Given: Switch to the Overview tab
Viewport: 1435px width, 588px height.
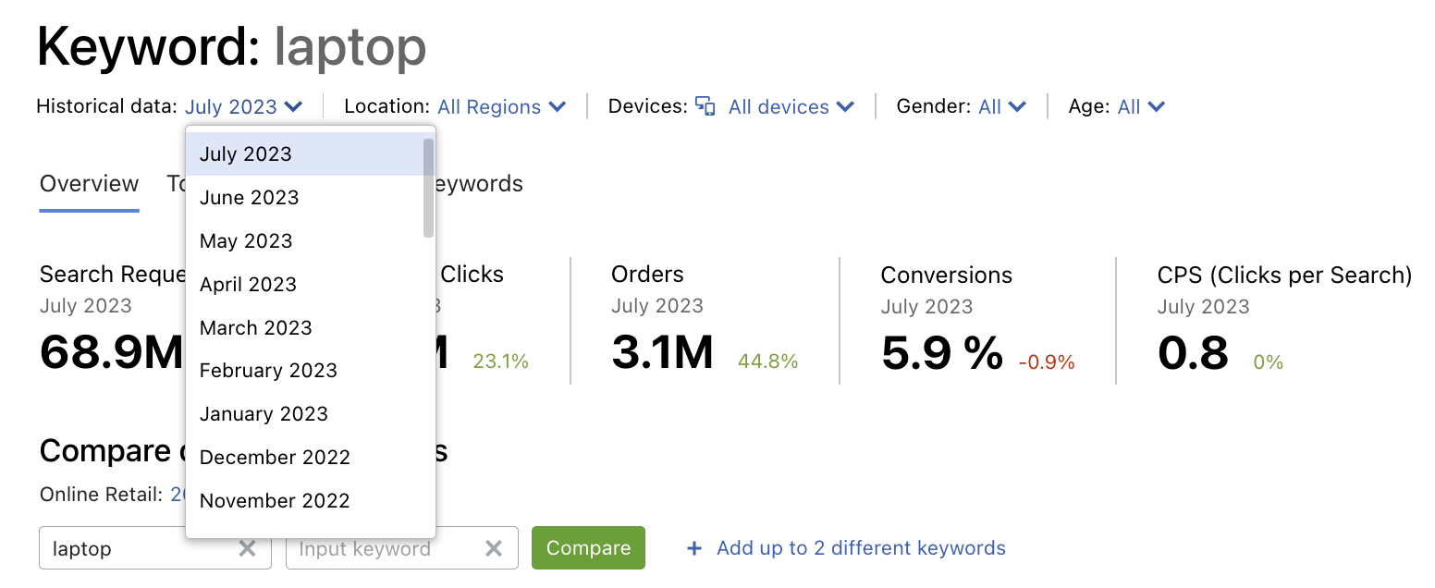Looking at the screenshot, I should pos(89,184).
